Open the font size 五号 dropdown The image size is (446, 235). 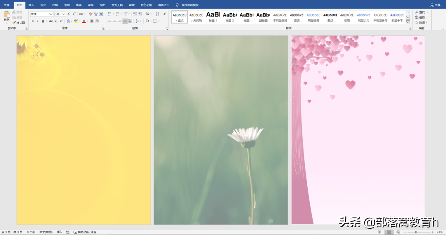point(64,14)
